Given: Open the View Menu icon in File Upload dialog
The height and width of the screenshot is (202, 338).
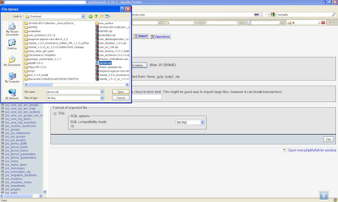Looking at the screenshot, I should (108, 16).
